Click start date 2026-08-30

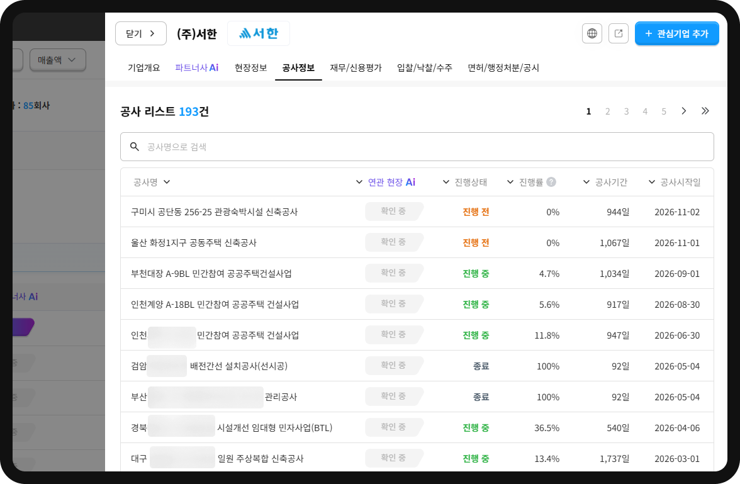tap(677, 305)
